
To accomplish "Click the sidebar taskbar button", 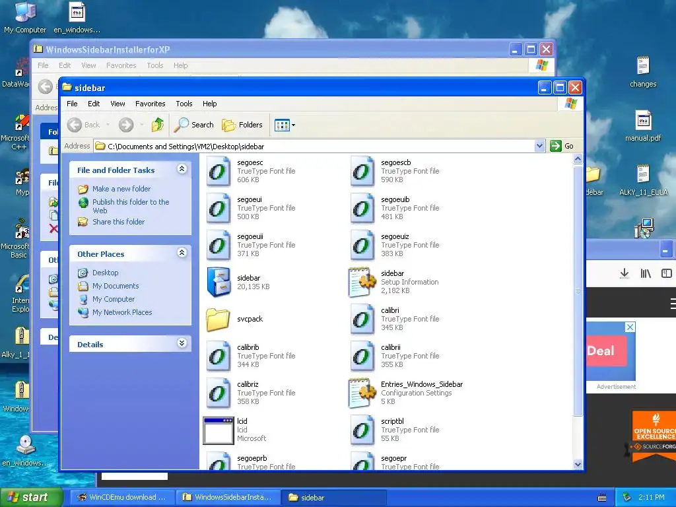I will click(x=334, y=497).
